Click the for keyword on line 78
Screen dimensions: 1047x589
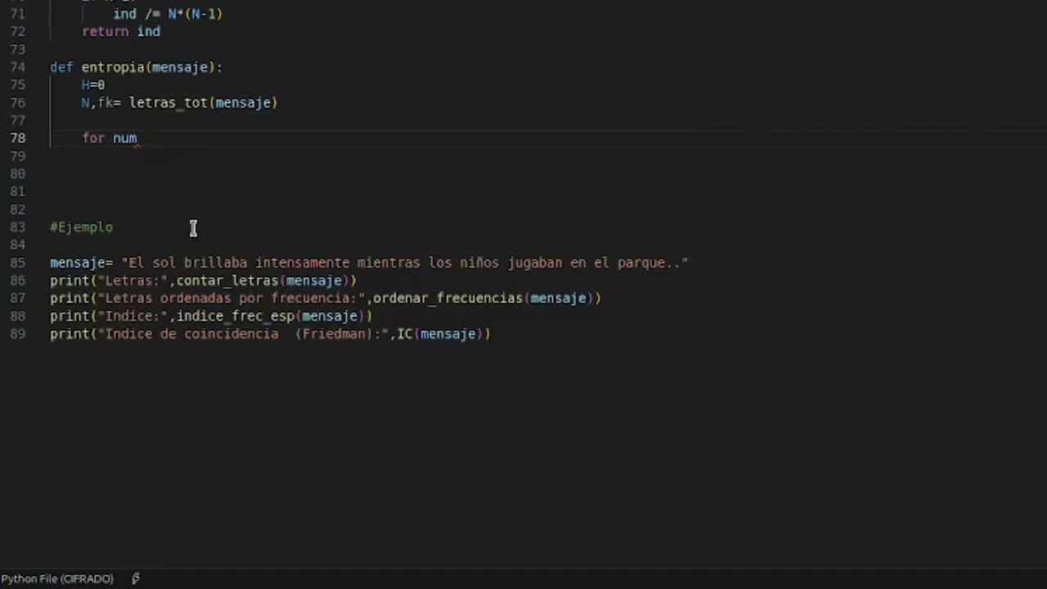tap(93, 138)
